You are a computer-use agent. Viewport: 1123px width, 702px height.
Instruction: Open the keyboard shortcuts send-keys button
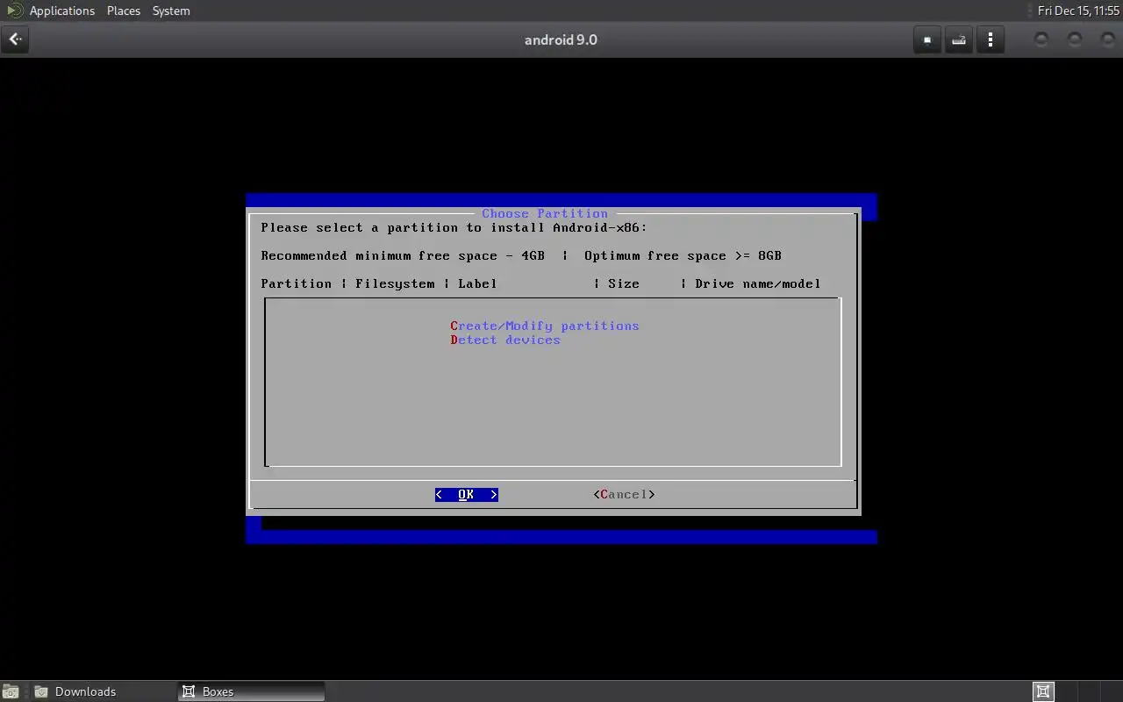point(959,39)
